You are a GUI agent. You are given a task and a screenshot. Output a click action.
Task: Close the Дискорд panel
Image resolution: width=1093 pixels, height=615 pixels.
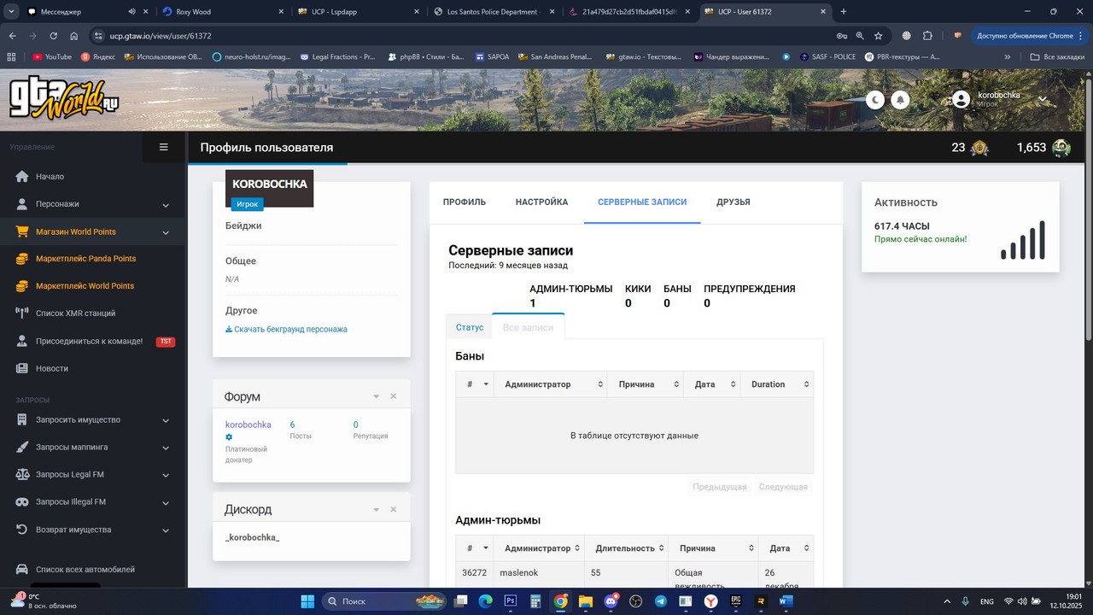tap(394, 509)
